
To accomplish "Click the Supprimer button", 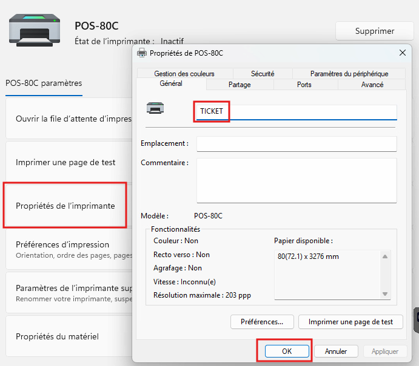I will [374, 31].
